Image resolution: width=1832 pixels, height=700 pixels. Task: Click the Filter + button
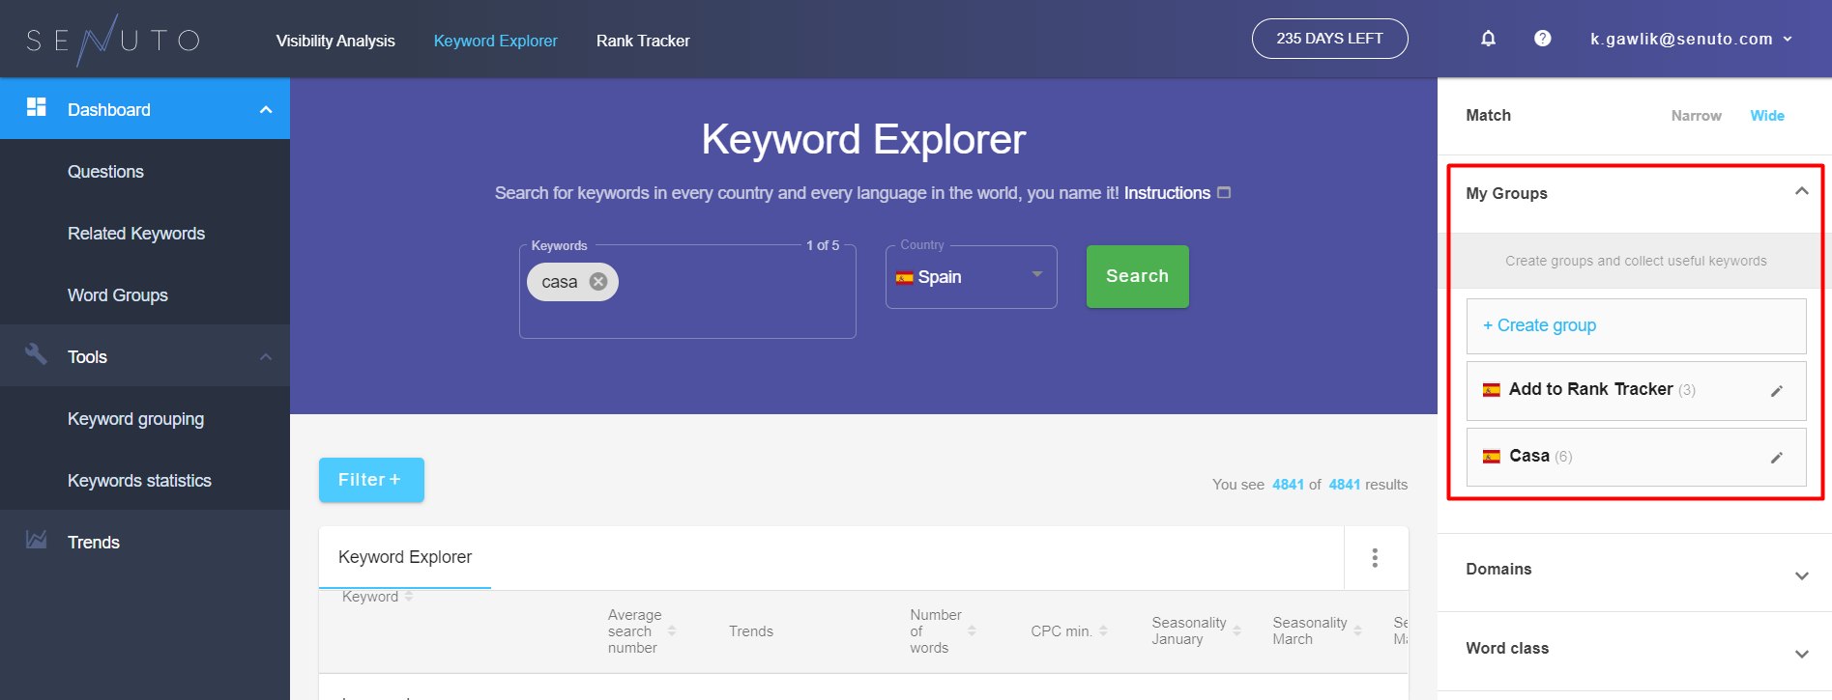coord(371,480)
